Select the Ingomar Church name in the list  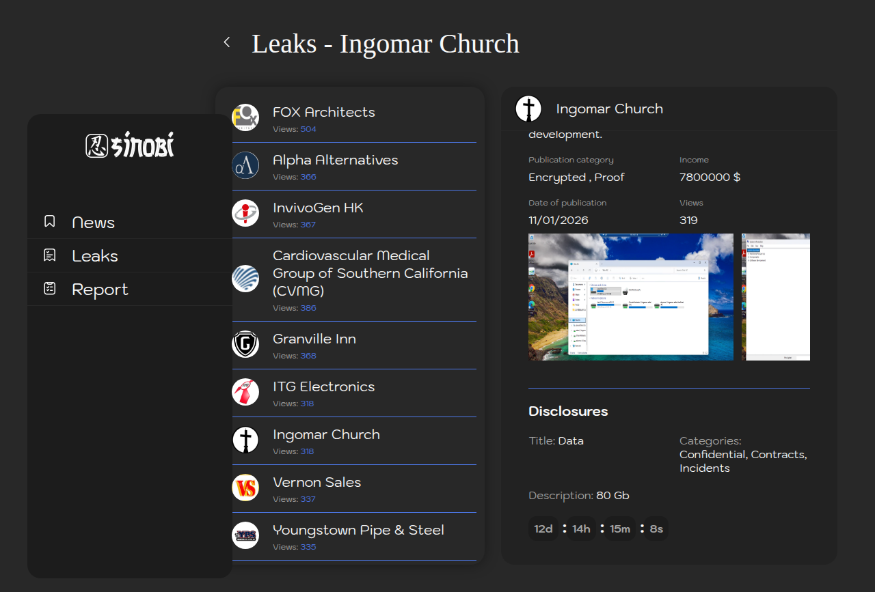click(x=326, y=434)
